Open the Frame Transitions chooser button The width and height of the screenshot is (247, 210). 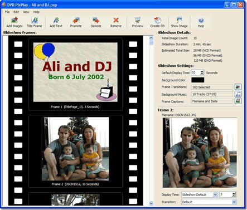[x=238, y=87]
